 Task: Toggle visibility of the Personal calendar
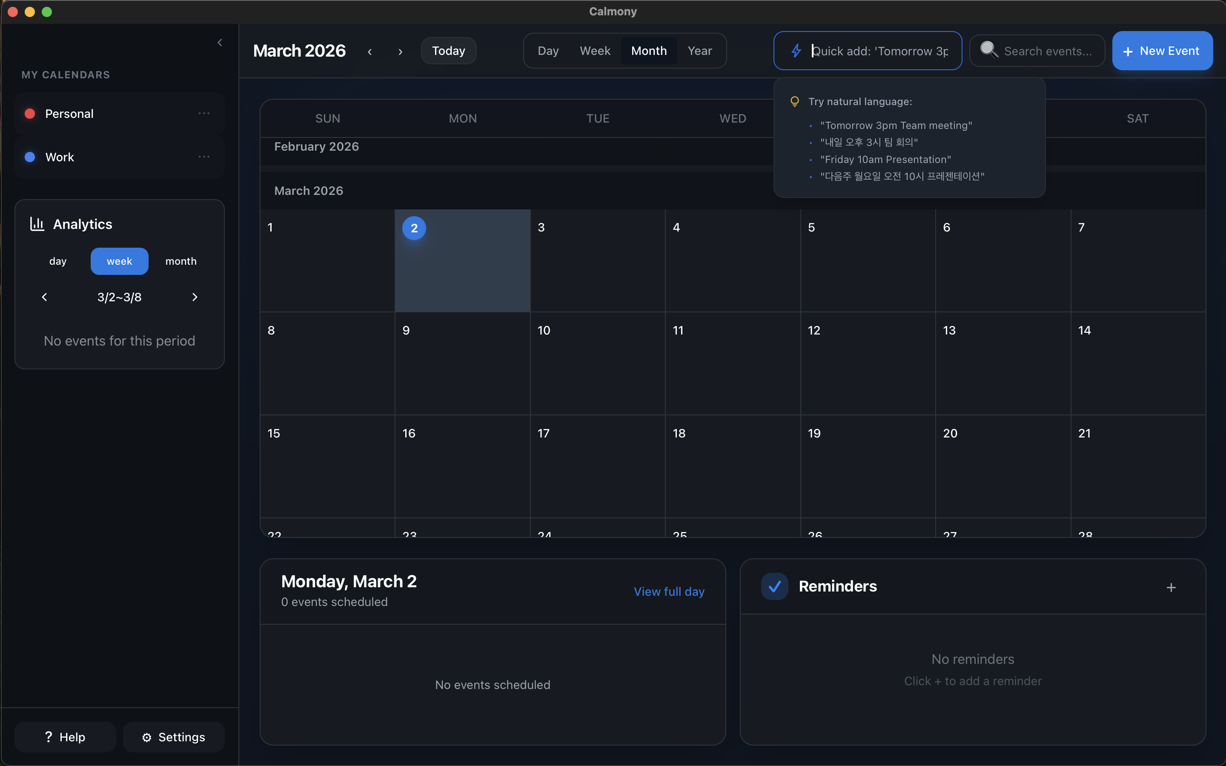pyautogui.click(x=29, y=113)
